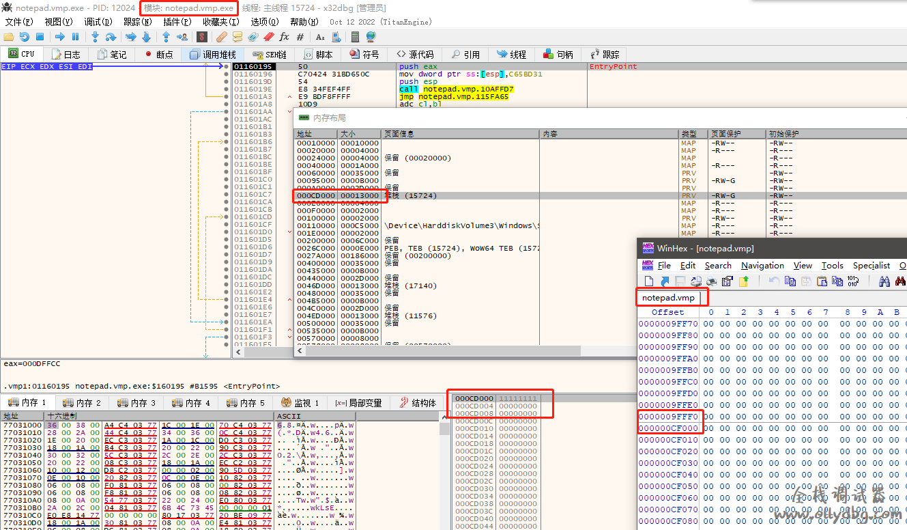Click the 页面保护 column header

pyautogui.click(x=738, y=135)
